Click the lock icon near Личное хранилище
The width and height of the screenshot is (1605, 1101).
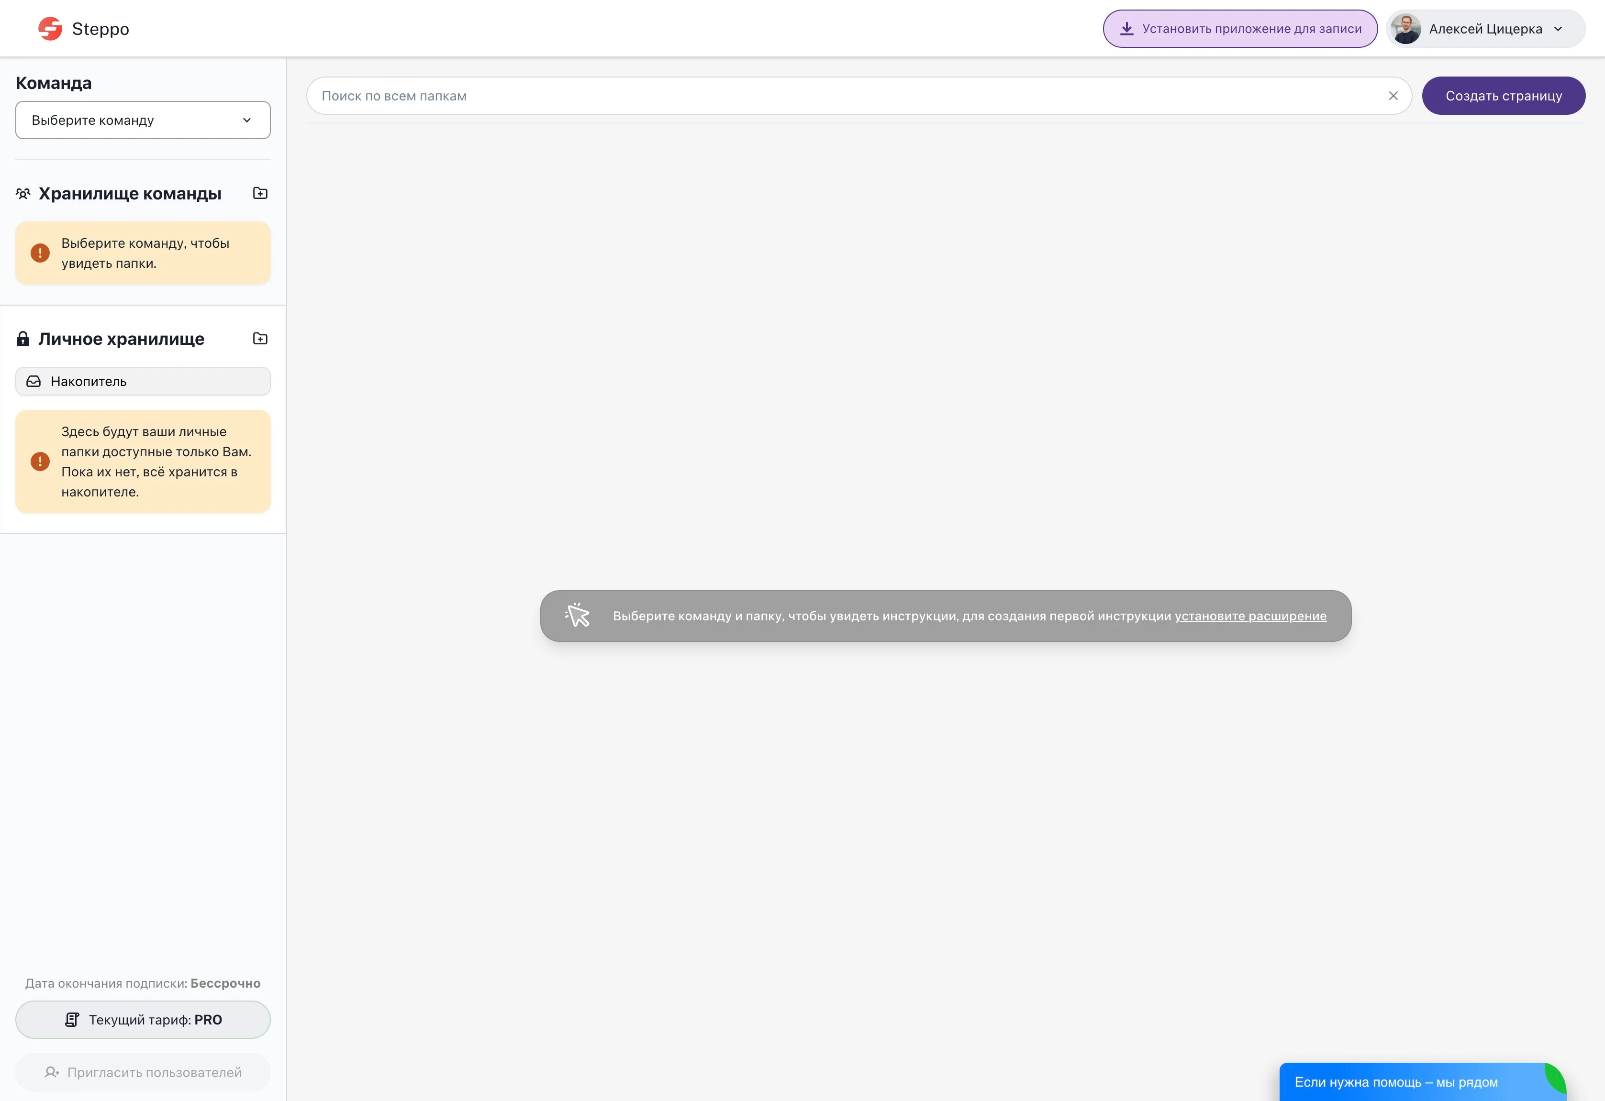click(23, 338)
